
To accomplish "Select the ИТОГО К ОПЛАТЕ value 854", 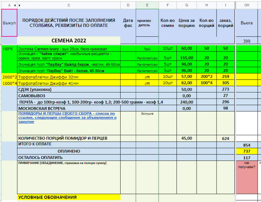I will 247,145.
